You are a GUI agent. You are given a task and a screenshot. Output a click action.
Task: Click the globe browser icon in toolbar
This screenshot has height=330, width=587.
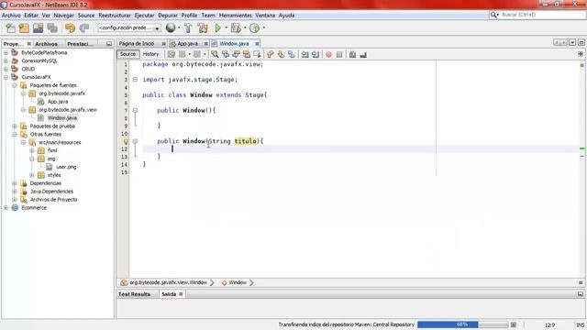tap(171, 27)
